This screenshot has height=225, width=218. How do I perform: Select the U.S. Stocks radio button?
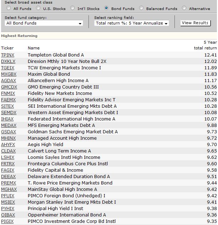[38, 8]
